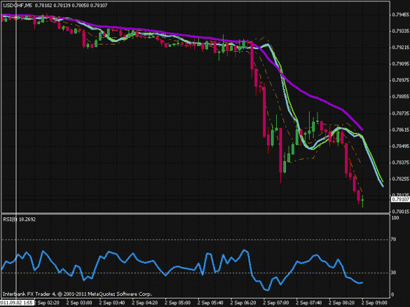This screenshot has width=410, height=307.
Task: Click the 2 Sep 08:20 time label
Action: tap(342, 303)
